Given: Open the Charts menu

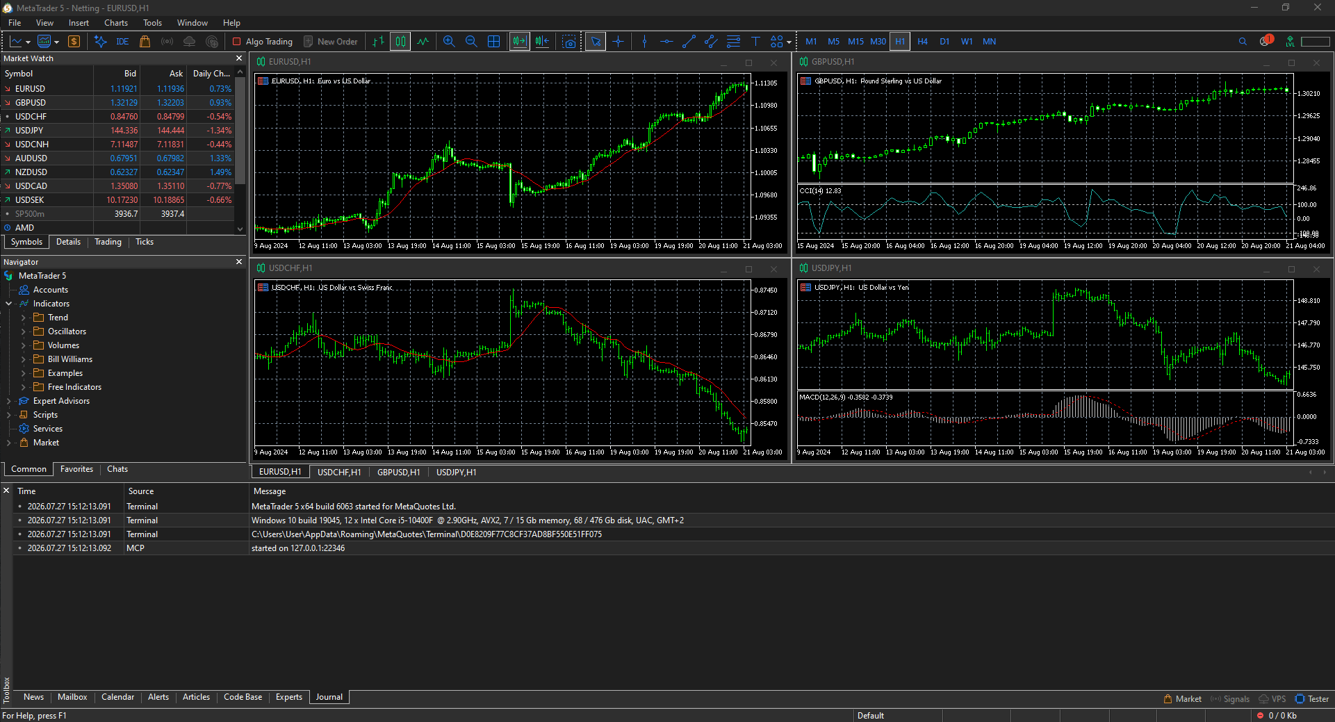Looking at the screenshot, I should (x=116, y=23).
